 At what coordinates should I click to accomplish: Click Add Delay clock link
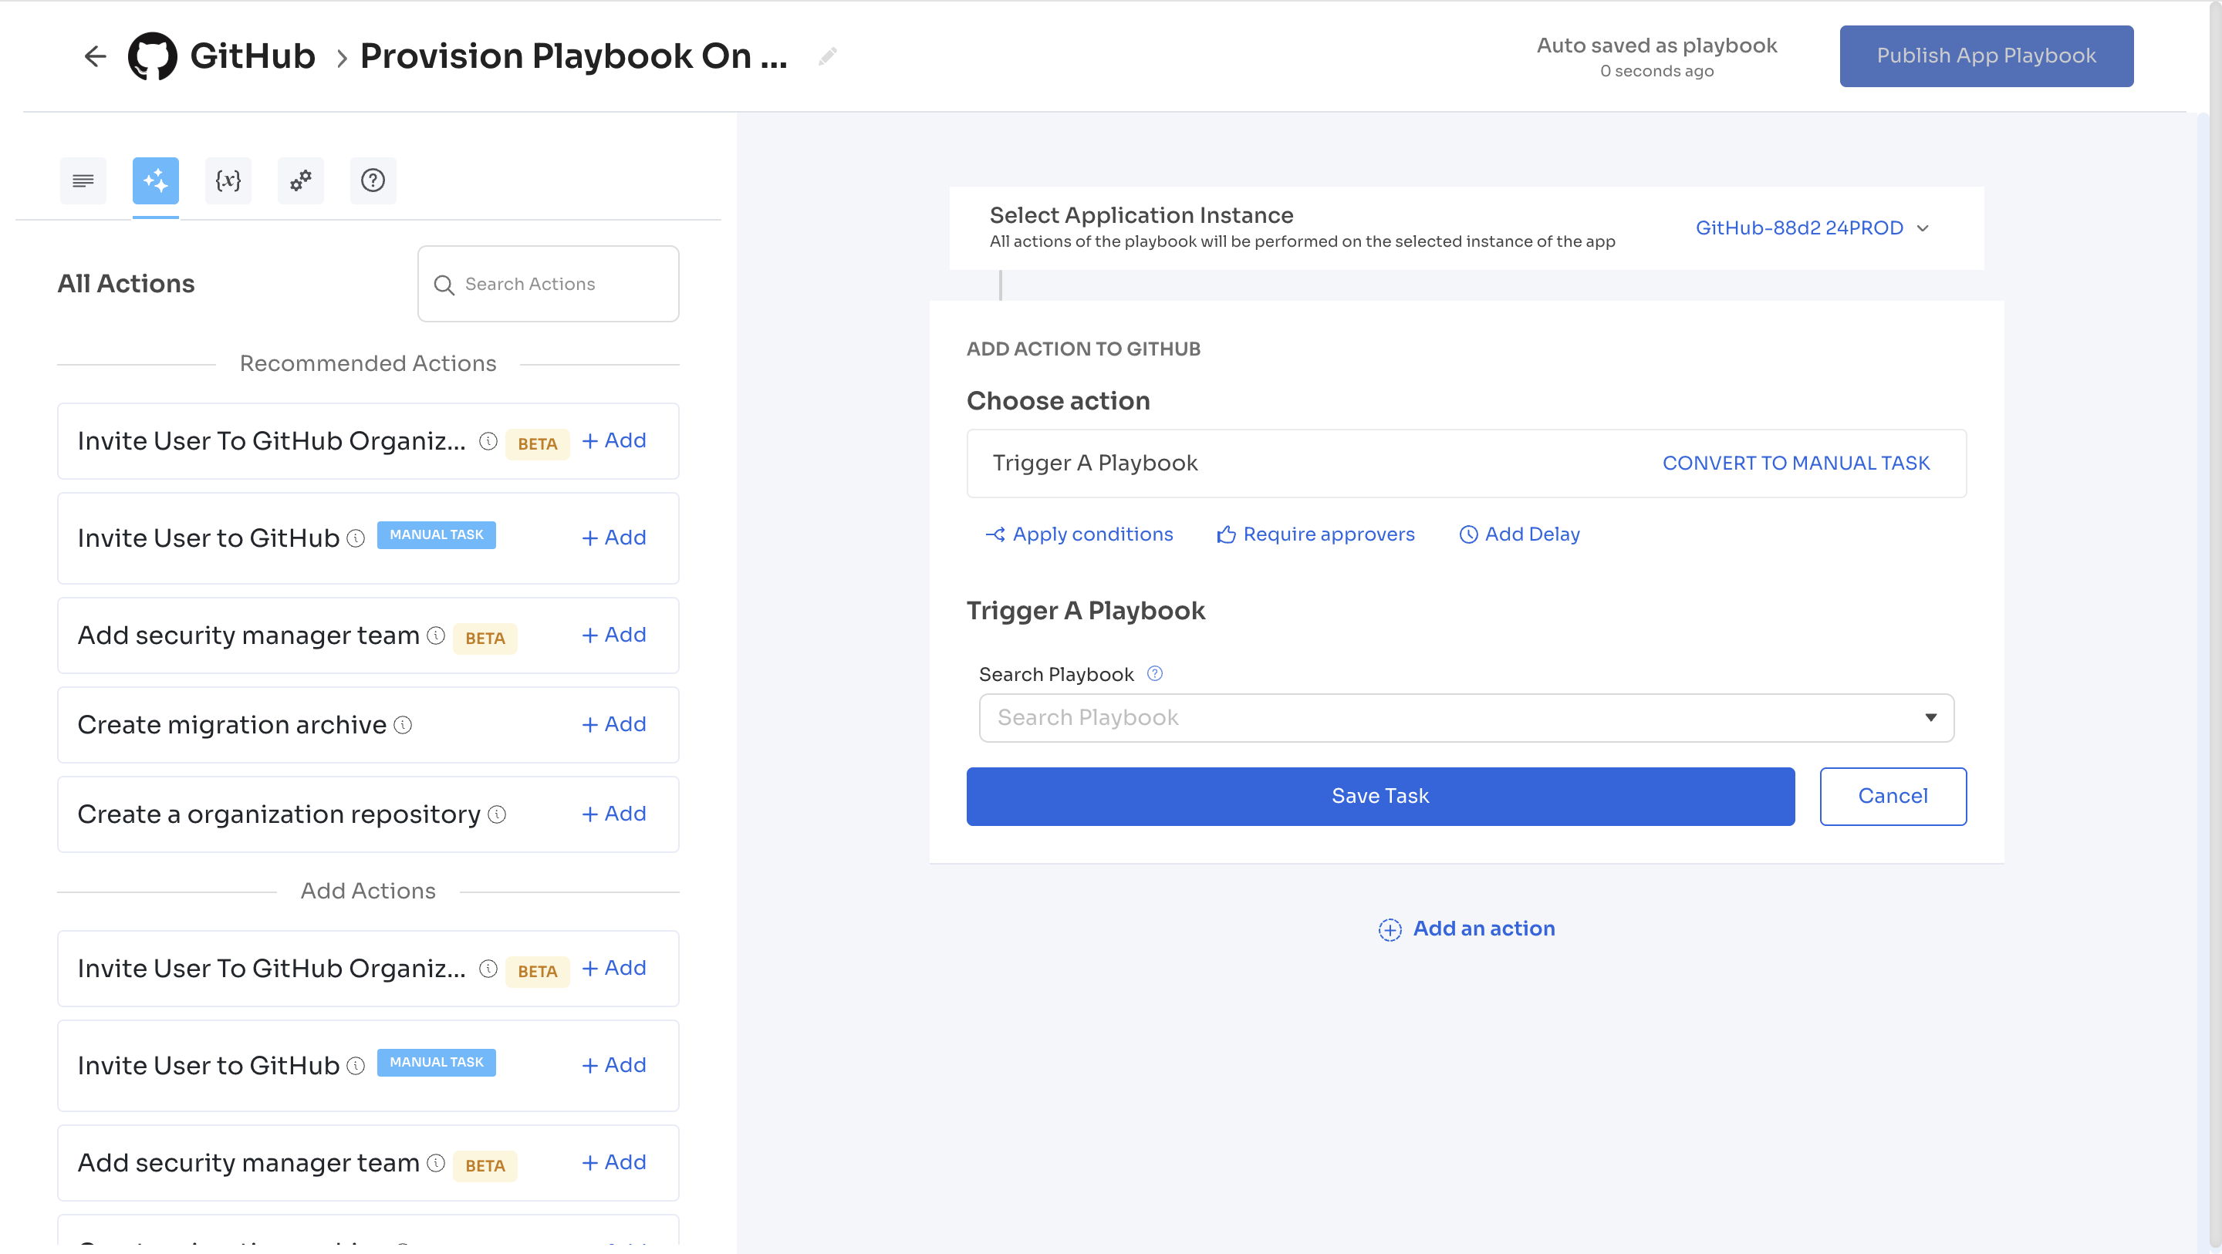point(1519,534)
